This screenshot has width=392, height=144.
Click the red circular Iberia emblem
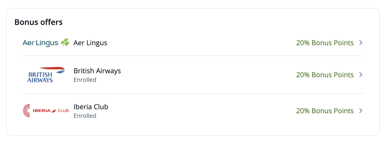27,110
